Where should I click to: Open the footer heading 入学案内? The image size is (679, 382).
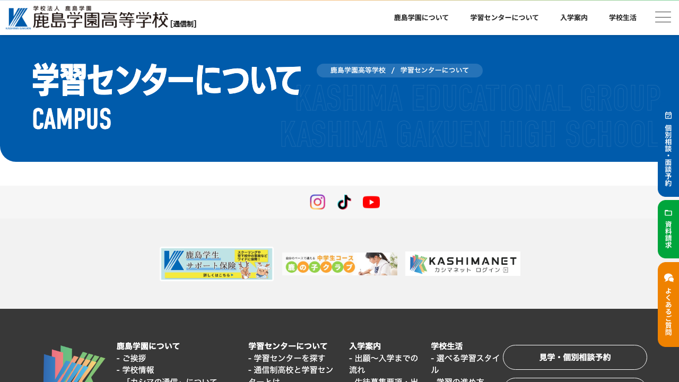(x=365, y=346)
